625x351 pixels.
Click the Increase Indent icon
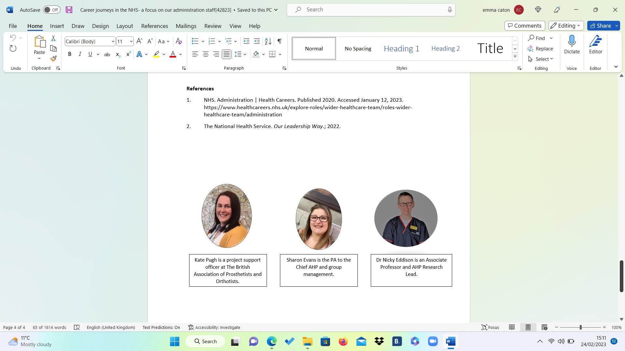(x=257, y=41)
